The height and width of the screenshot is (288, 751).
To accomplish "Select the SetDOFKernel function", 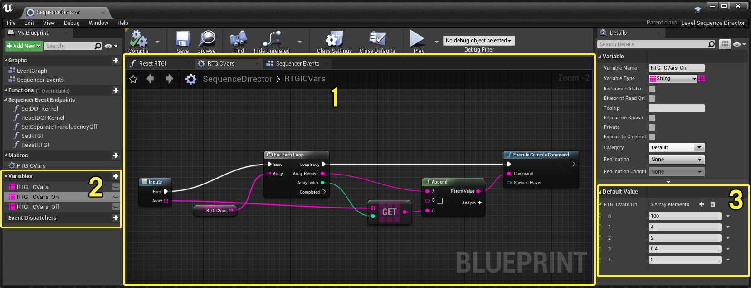I will (x=39, y=109).
